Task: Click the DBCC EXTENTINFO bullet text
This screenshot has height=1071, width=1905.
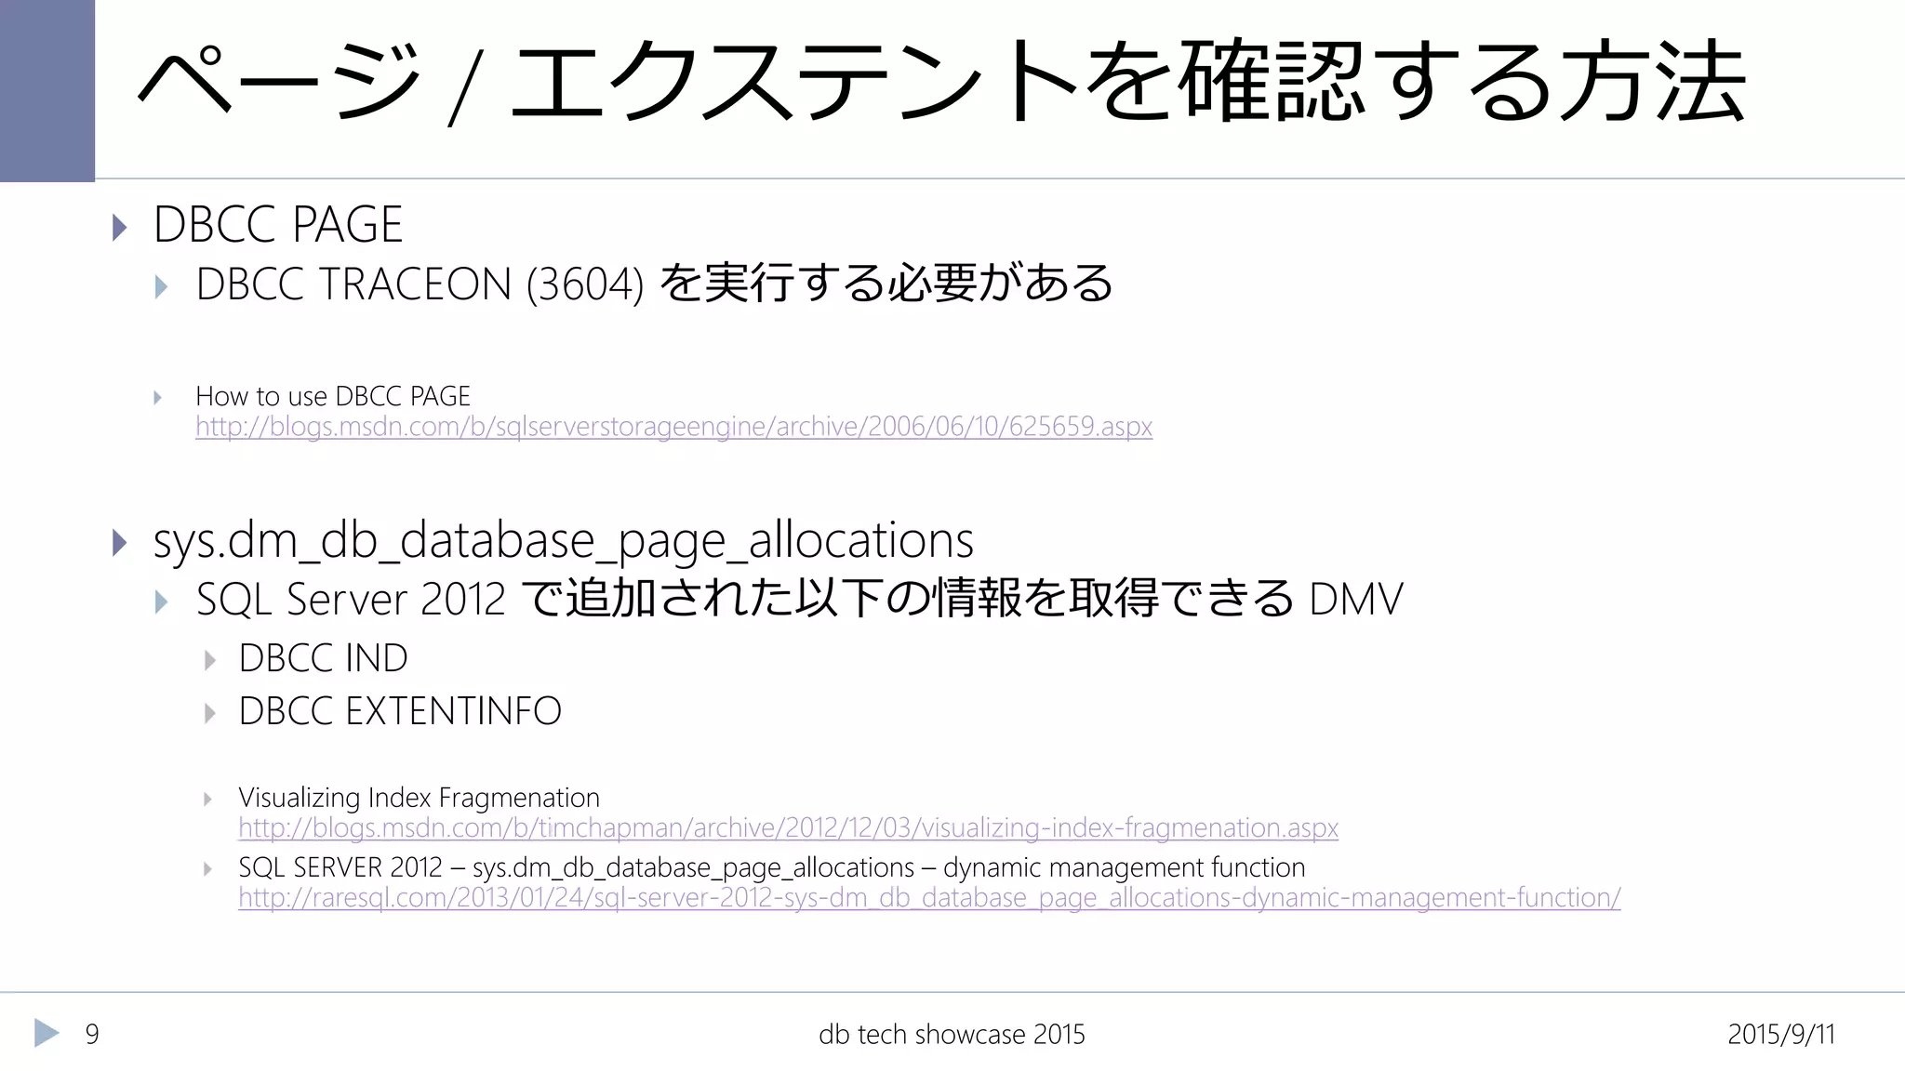Action: click(x=400, y=711)
